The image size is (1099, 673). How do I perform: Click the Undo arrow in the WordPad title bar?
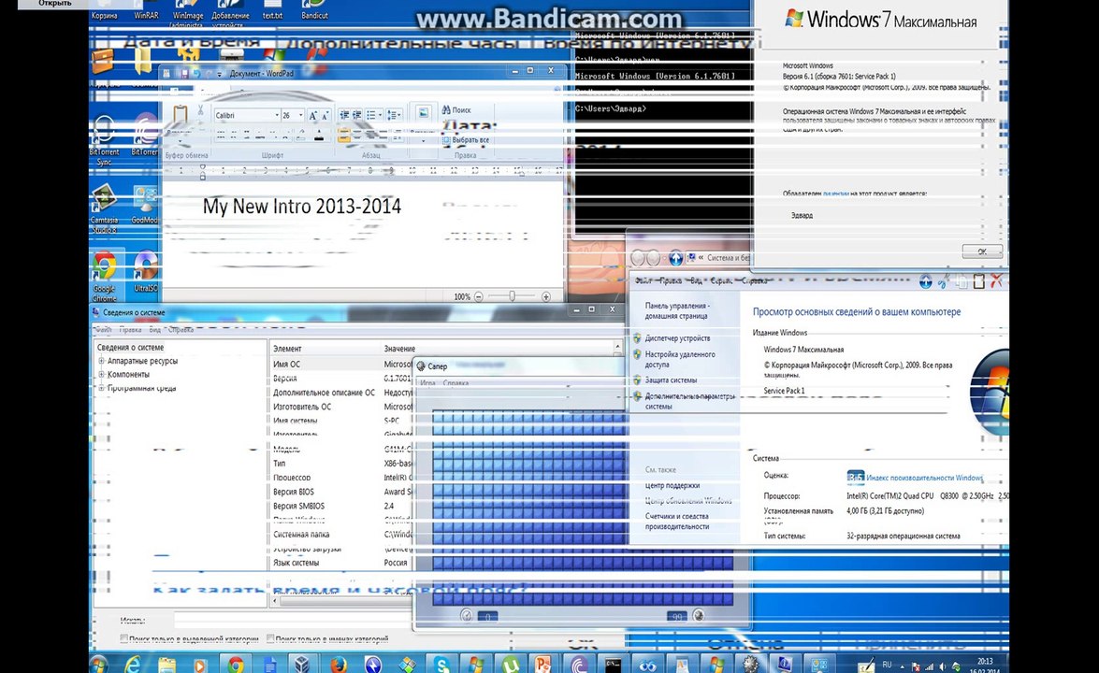pos(195,74)
